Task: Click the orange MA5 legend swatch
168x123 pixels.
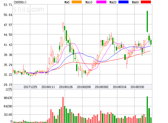Action: point(77,2)
